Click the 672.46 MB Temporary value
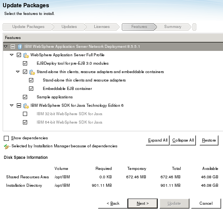 (x=136, y=177)
